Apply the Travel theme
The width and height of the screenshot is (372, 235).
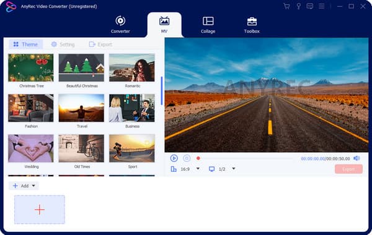pos(81,108)
